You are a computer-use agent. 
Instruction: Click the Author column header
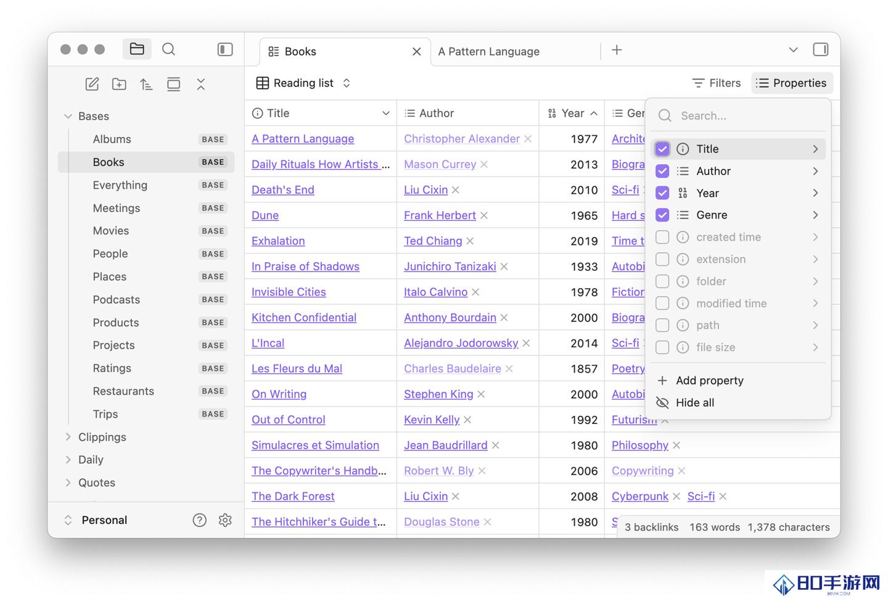click(x=467, y=113)
